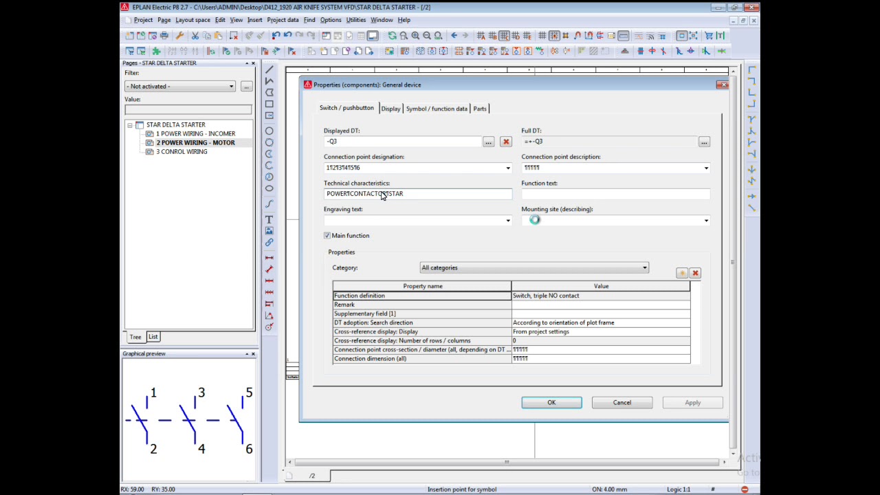Click the Value filter field
The height and width of the screenshot is (495, 880).
click(188, 110)
